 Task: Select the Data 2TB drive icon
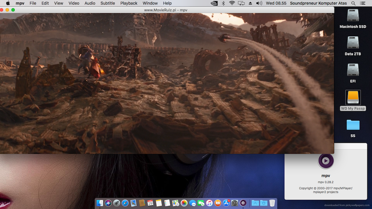(x=353, y=43)
